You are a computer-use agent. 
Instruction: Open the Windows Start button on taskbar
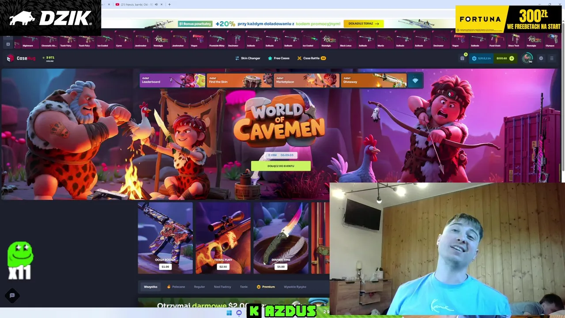[229, 313]
